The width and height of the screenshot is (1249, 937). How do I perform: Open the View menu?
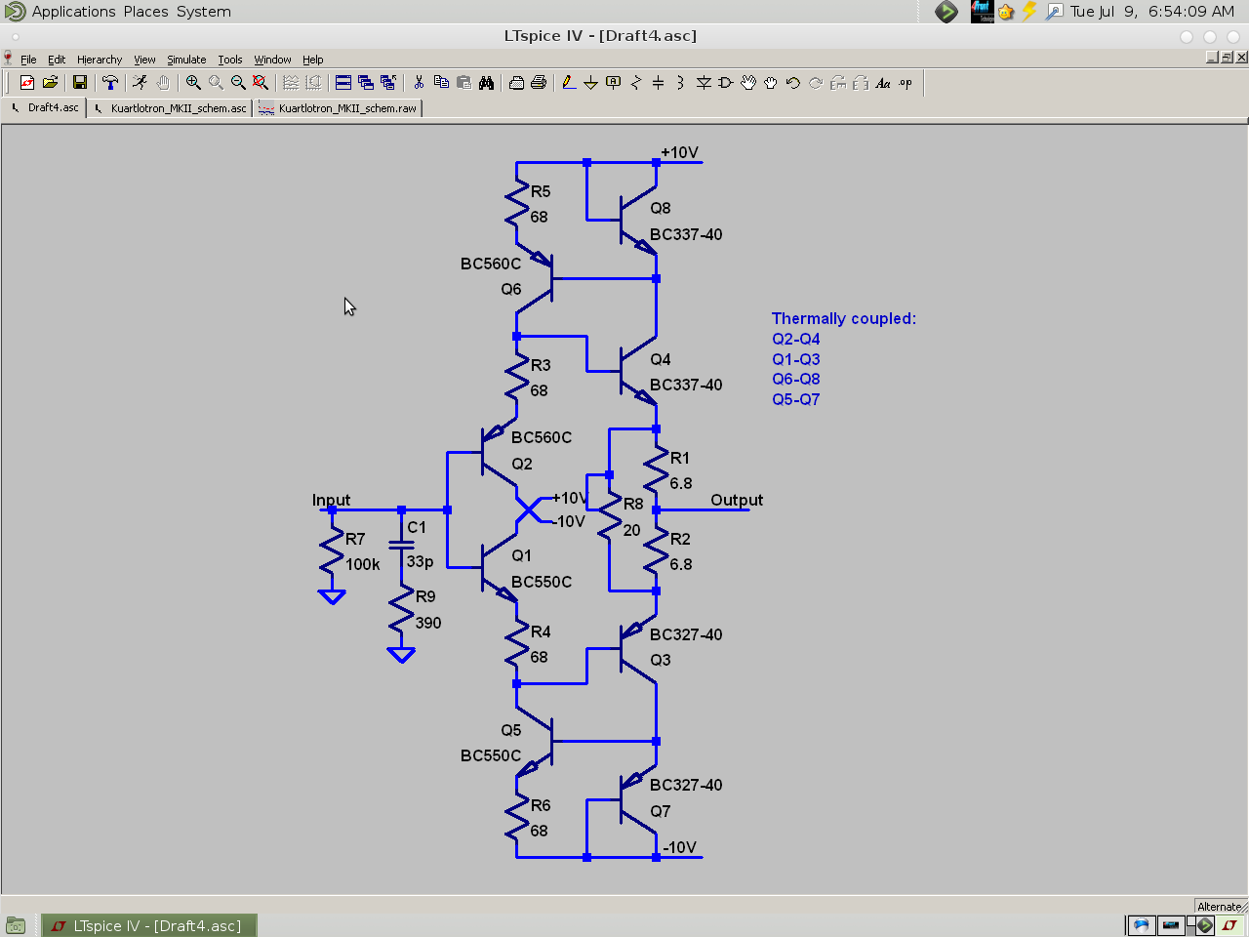(x=144, y=60)
